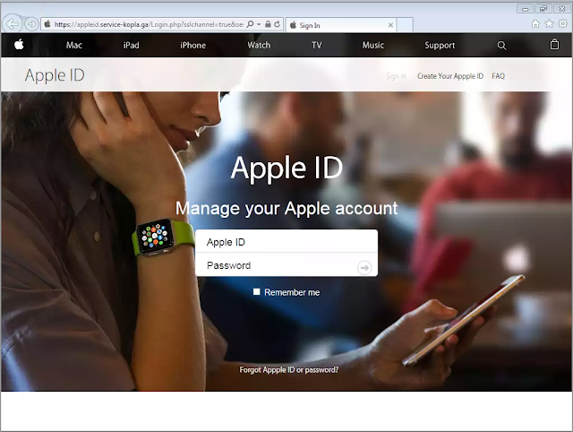Click the Apple favicon in address bar
This screenshot has height=432, width=573.
(47, 24)
